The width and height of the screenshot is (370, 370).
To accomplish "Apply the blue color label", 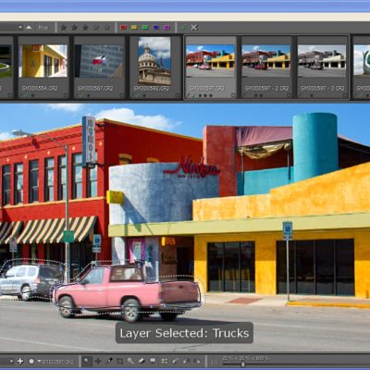I will 156,28.
